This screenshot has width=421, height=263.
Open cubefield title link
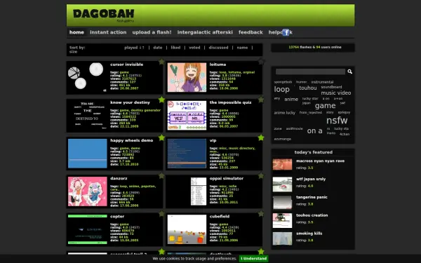220,217
